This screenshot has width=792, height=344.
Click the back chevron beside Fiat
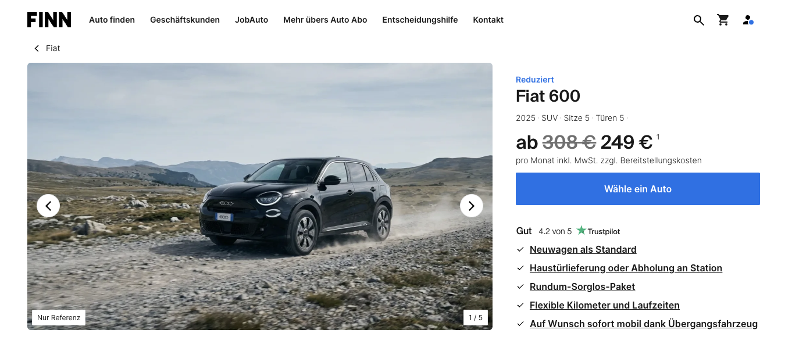(37, 48)
